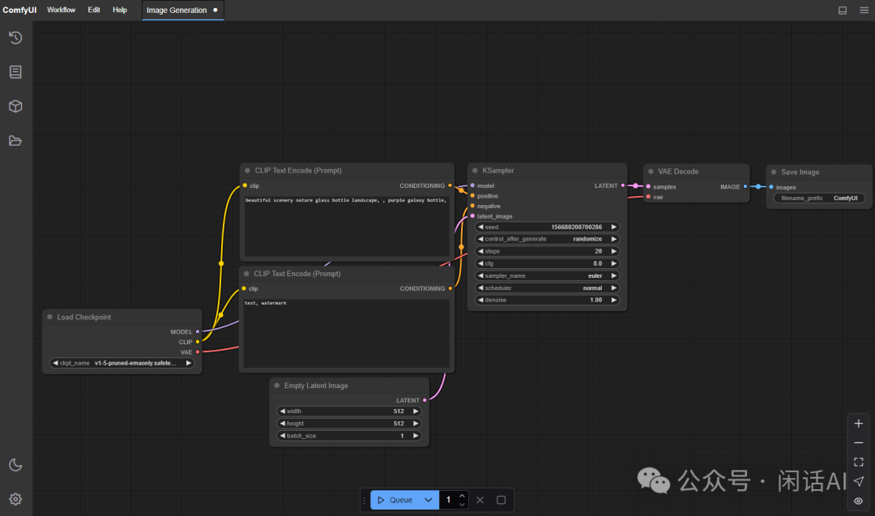Collapse the KSampler node via its dot
The height and width of the screenshot is (516, 875).
coord(474,171)
